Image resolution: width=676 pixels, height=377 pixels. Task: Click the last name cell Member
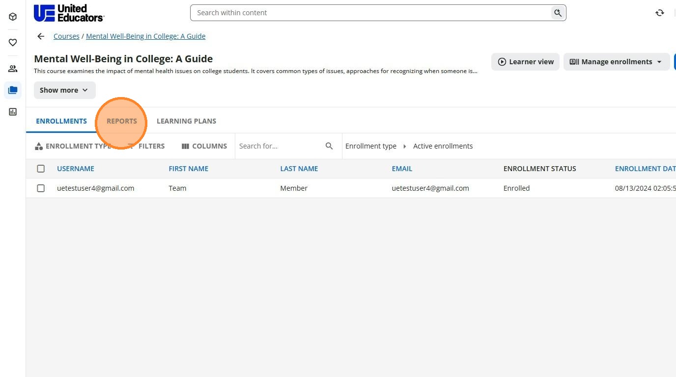tap(294, 188)
